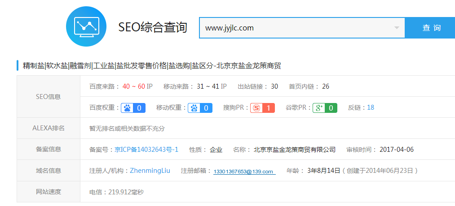Click the registration email 13301367653@139.com
The height and width of the screenshot is (206, 455).
tap(243, 172)
